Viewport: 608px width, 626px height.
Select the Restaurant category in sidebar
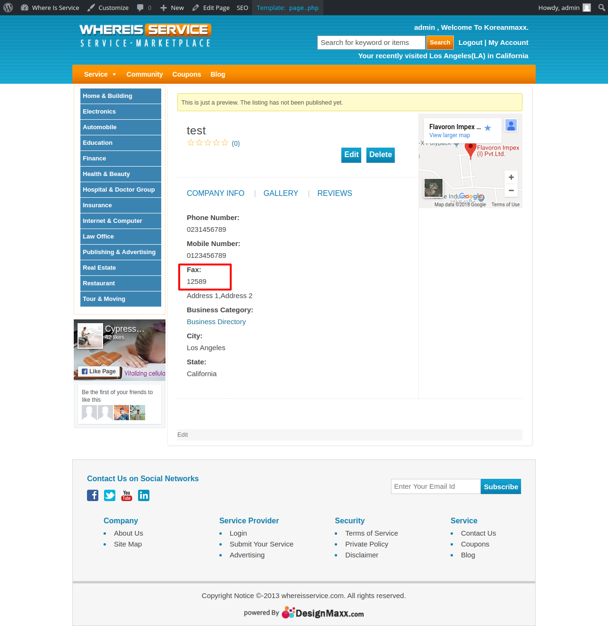point(99,283)
